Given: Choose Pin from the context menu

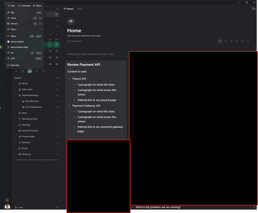Looking at the screenshot, I should pyautogui.click(x=24, y=53).
